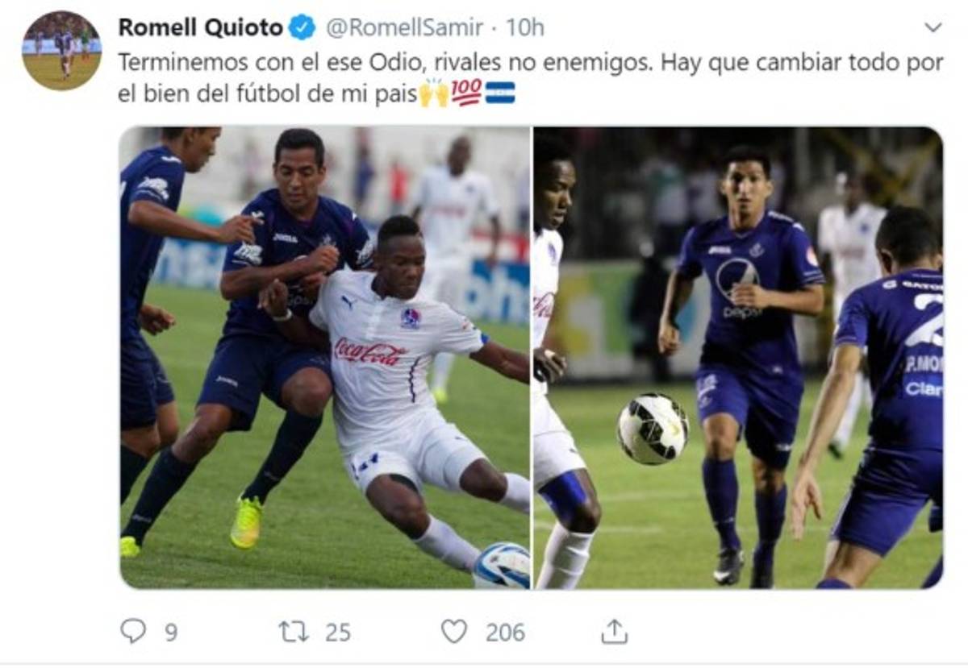
Task: Open the @RomellSamir handle link
Action: click(x=404, y=27)
